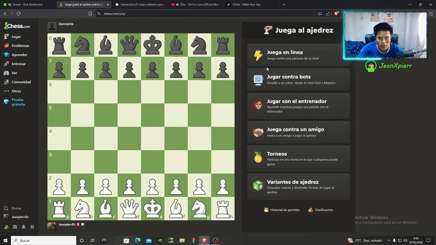Image resolution: width=436 pixels, height=245 pixels.
Task: Select Jugar contra bots option
Action: 298,80
